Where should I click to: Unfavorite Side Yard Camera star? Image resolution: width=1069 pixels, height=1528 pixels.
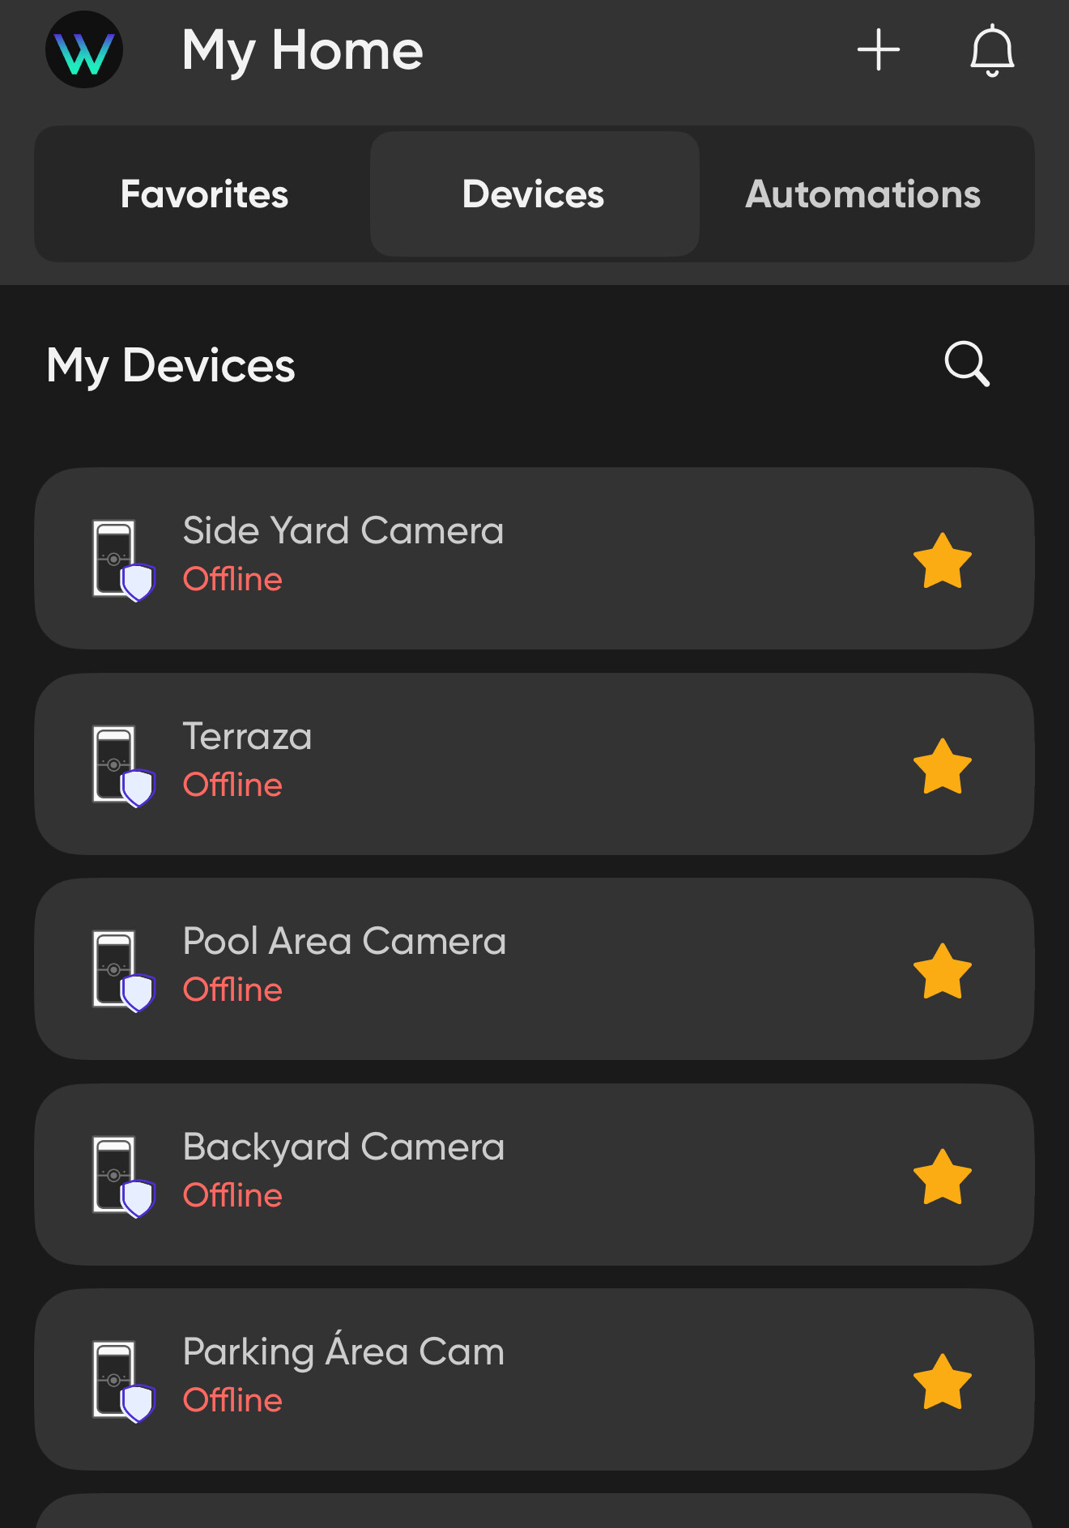943,560
